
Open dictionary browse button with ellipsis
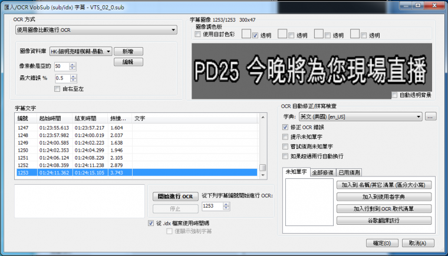(430, 117)
